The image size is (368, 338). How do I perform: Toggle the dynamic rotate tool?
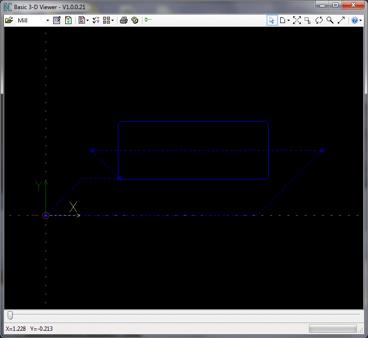(319, 20)
